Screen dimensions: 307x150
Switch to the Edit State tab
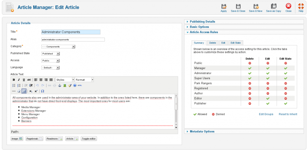236,43
